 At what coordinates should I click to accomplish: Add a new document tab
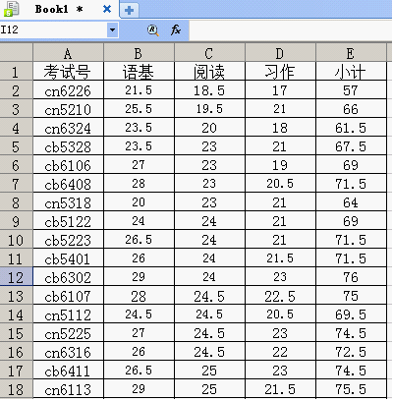pyautogui.click(x=129, y=10)
